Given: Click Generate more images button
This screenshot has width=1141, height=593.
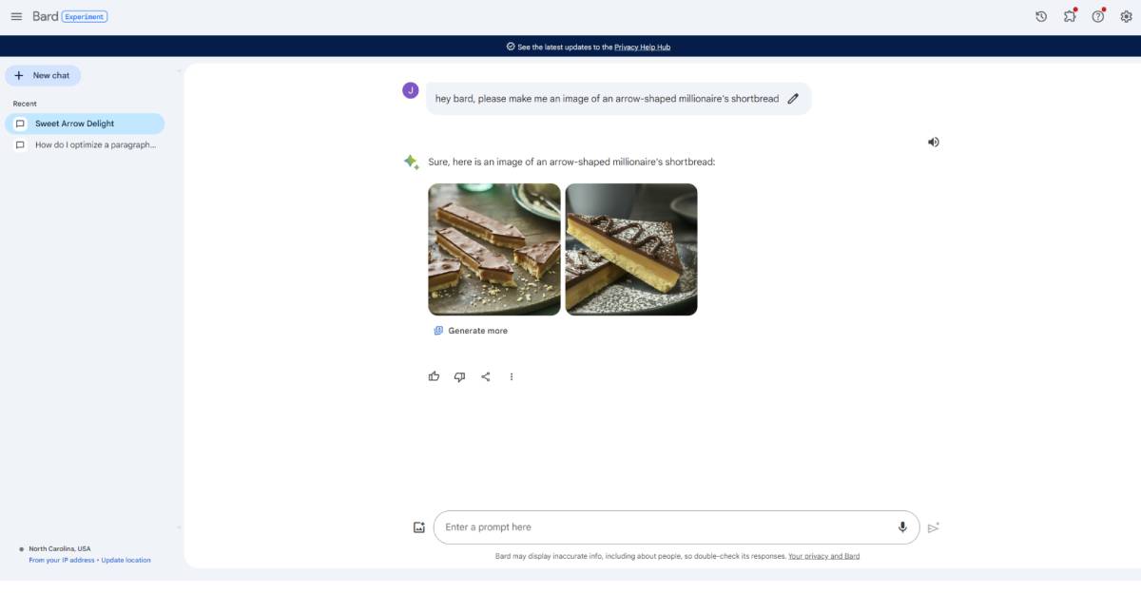Looking at the screenshot, I should (471, 331).
